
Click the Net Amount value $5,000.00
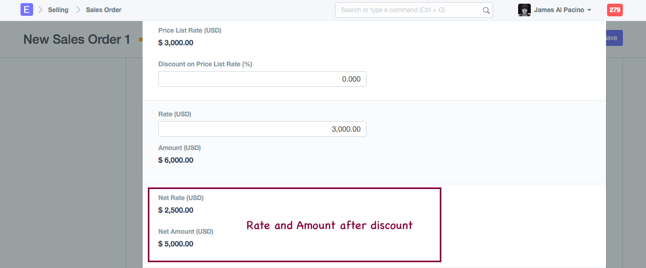click(x=176, y=244)
